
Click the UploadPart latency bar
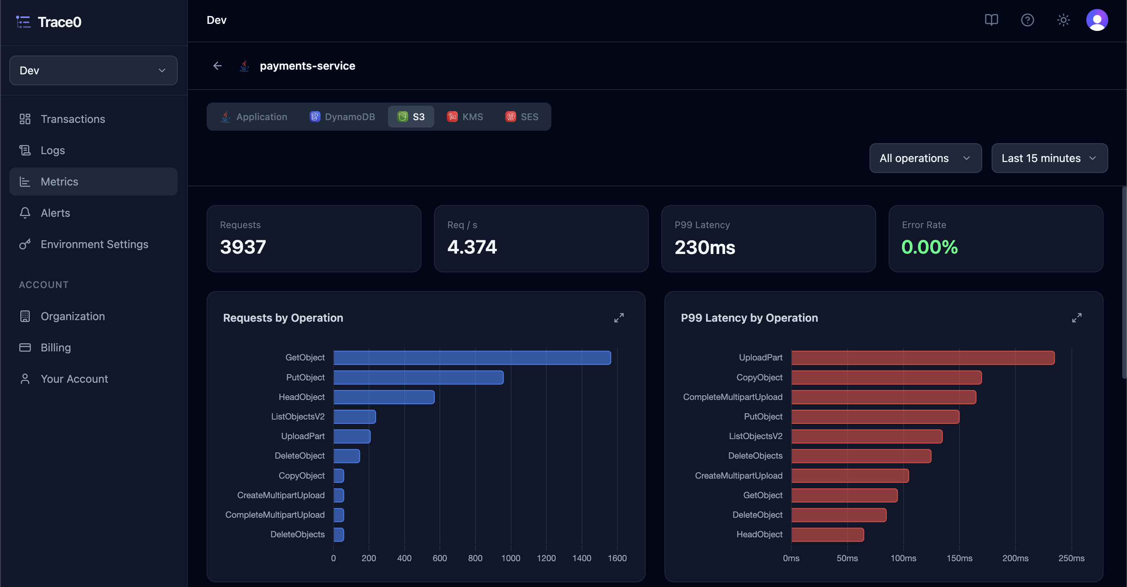(x=923, y=358)
